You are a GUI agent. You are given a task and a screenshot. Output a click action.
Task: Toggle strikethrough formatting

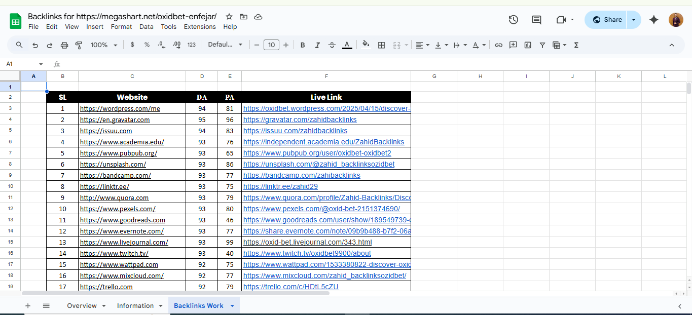(x=332, y=45)
